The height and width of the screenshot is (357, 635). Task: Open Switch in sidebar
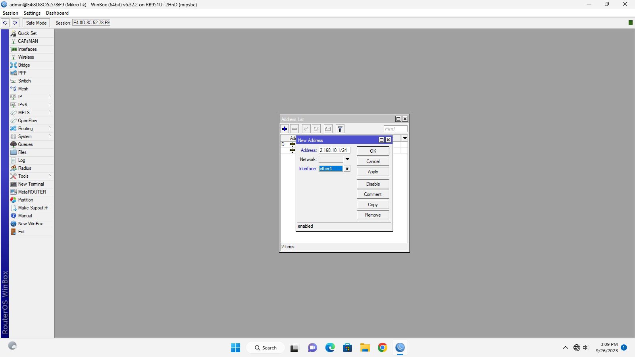pyautogui.click(x=31, y=81)
